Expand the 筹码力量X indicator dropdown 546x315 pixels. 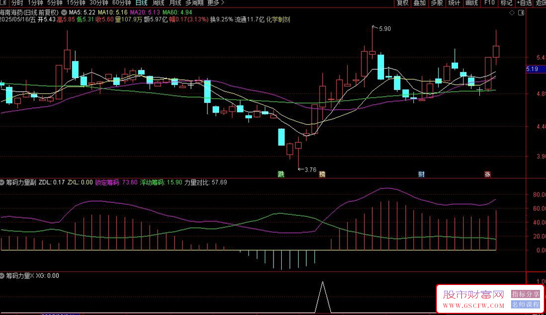pyautogui.click(x=2, y=276)
